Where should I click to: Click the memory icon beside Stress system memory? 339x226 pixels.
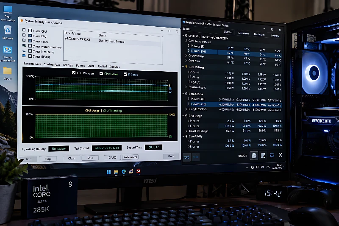[x=24, y=45]
